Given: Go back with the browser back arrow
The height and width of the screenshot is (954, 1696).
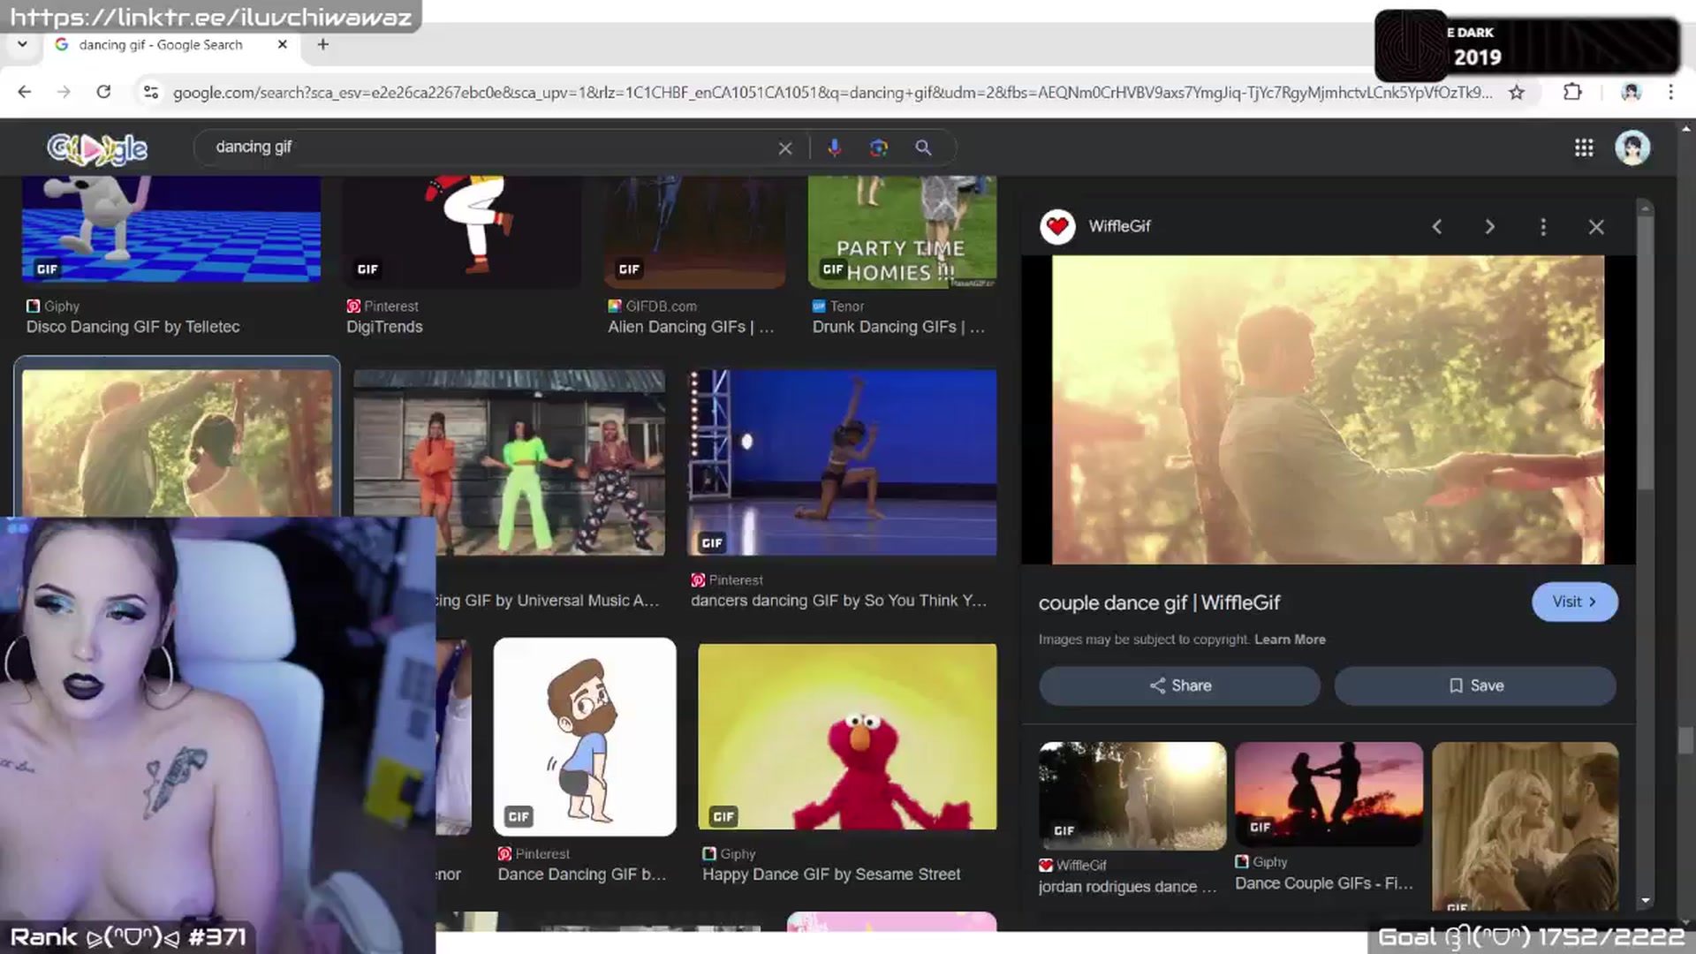Looking at the screenshot, I should (24, 92).
